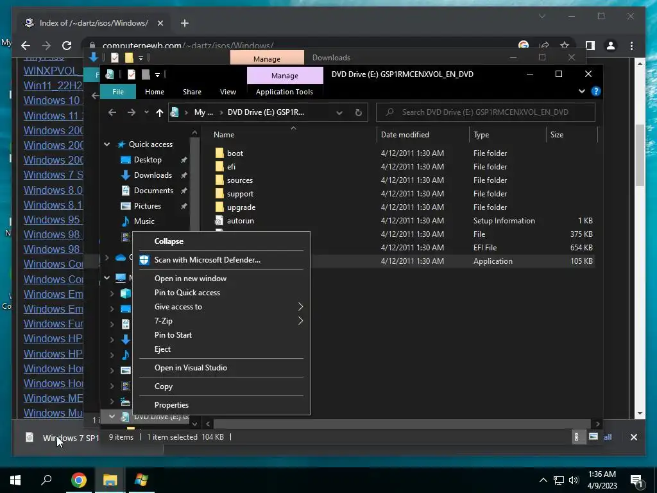
Task: Open the Windows flag app on taskbar
Action: [141, 480]
